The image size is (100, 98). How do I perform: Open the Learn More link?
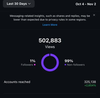pos(50,25)
